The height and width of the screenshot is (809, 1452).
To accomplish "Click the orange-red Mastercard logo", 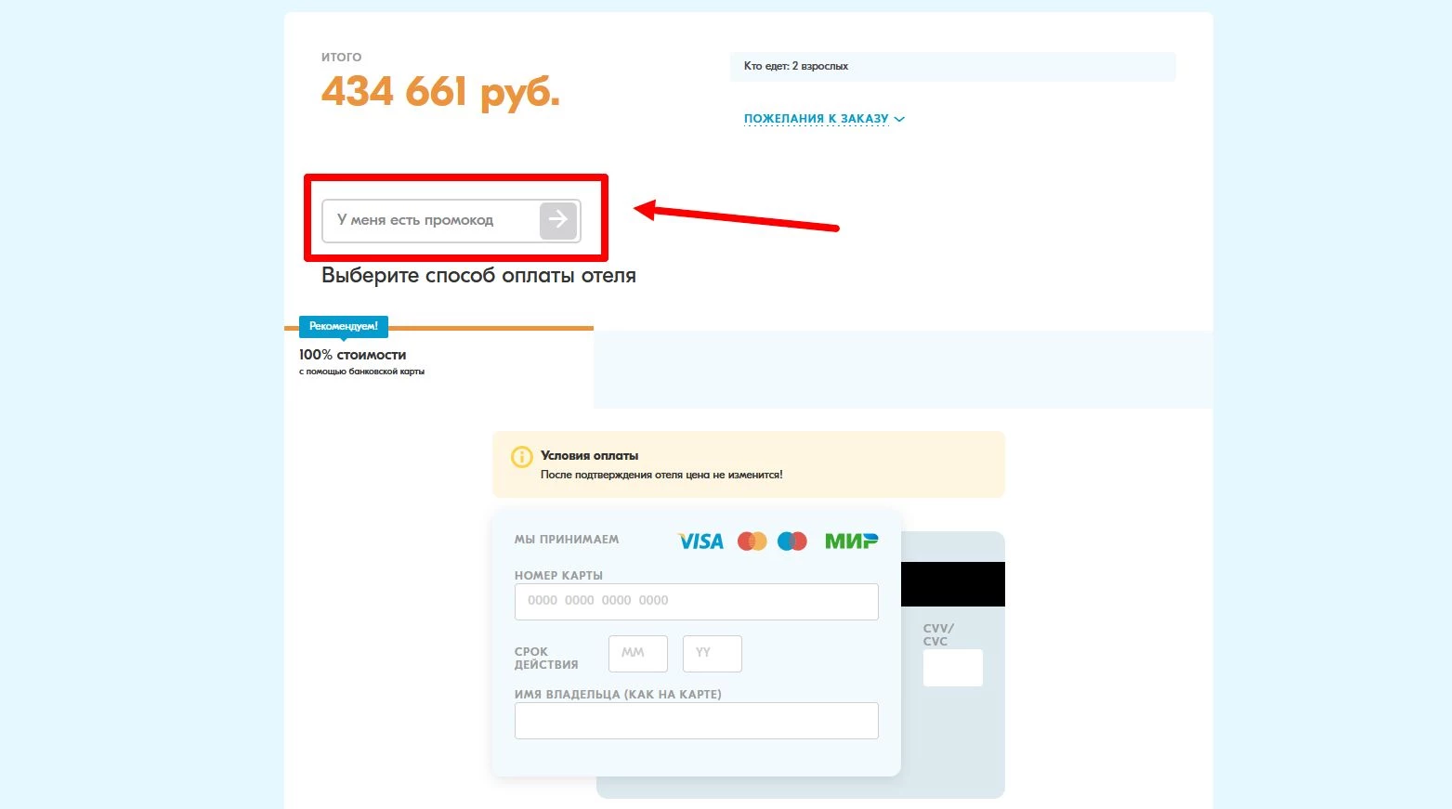I will pos(752,541).
